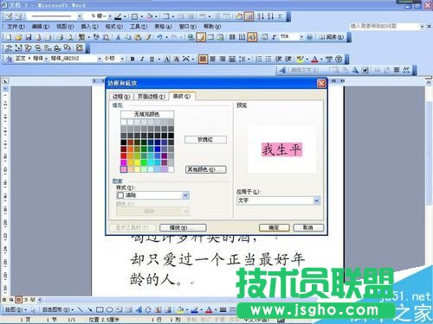433x324 pixels.
Task: Click the bulleted list icon
Action: (x=268, y=59)
